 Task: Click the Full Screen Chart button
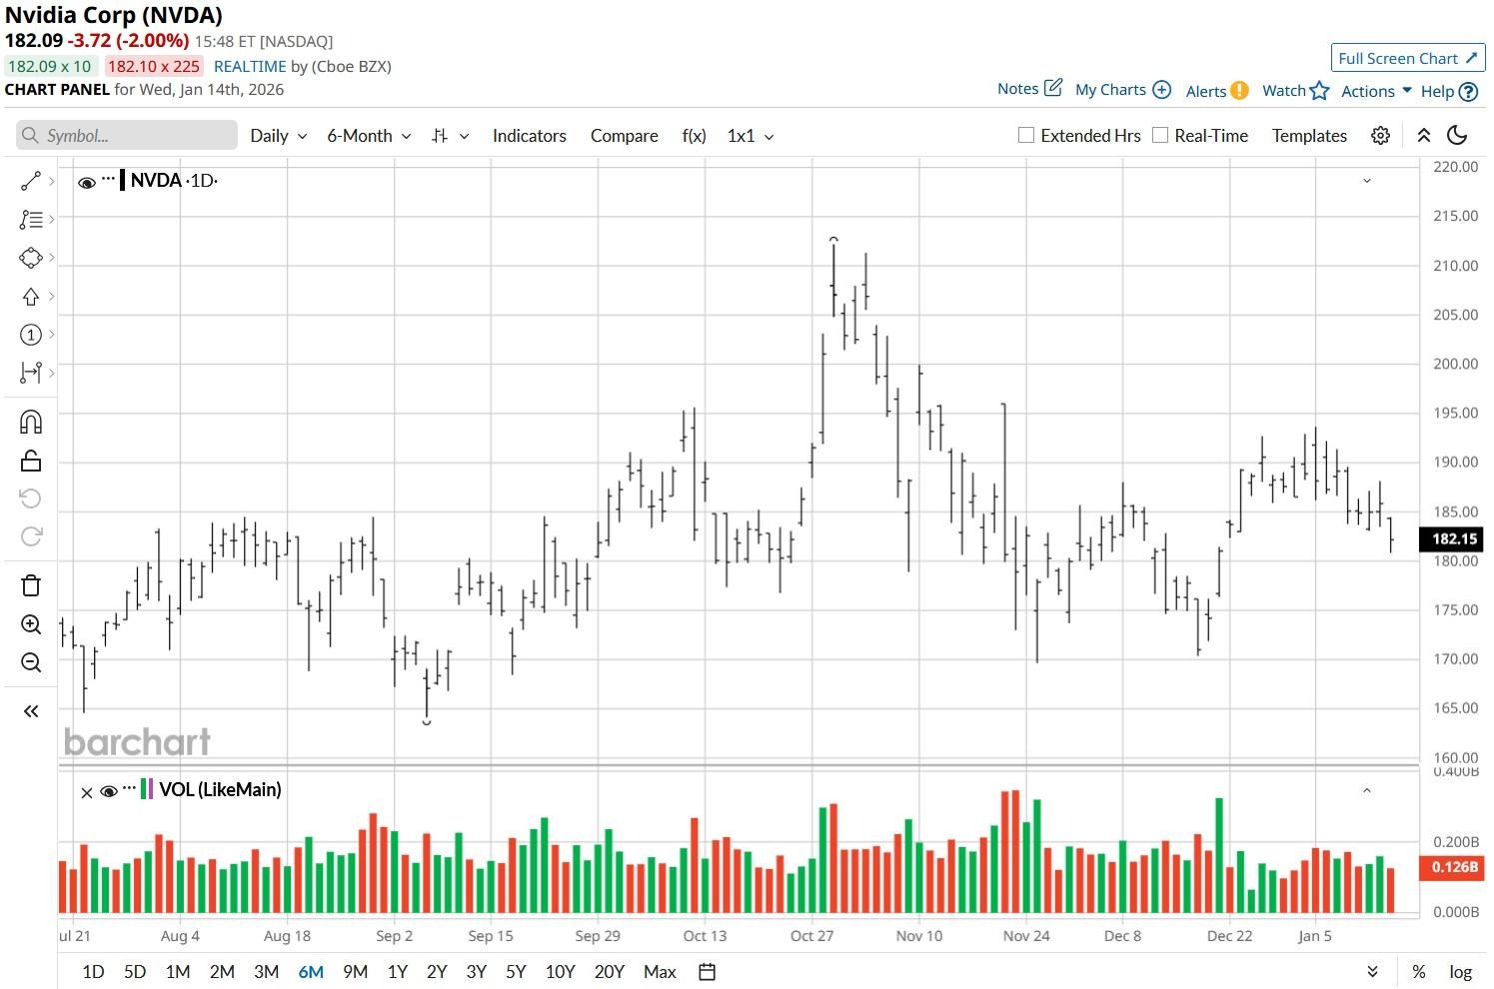1407,58
